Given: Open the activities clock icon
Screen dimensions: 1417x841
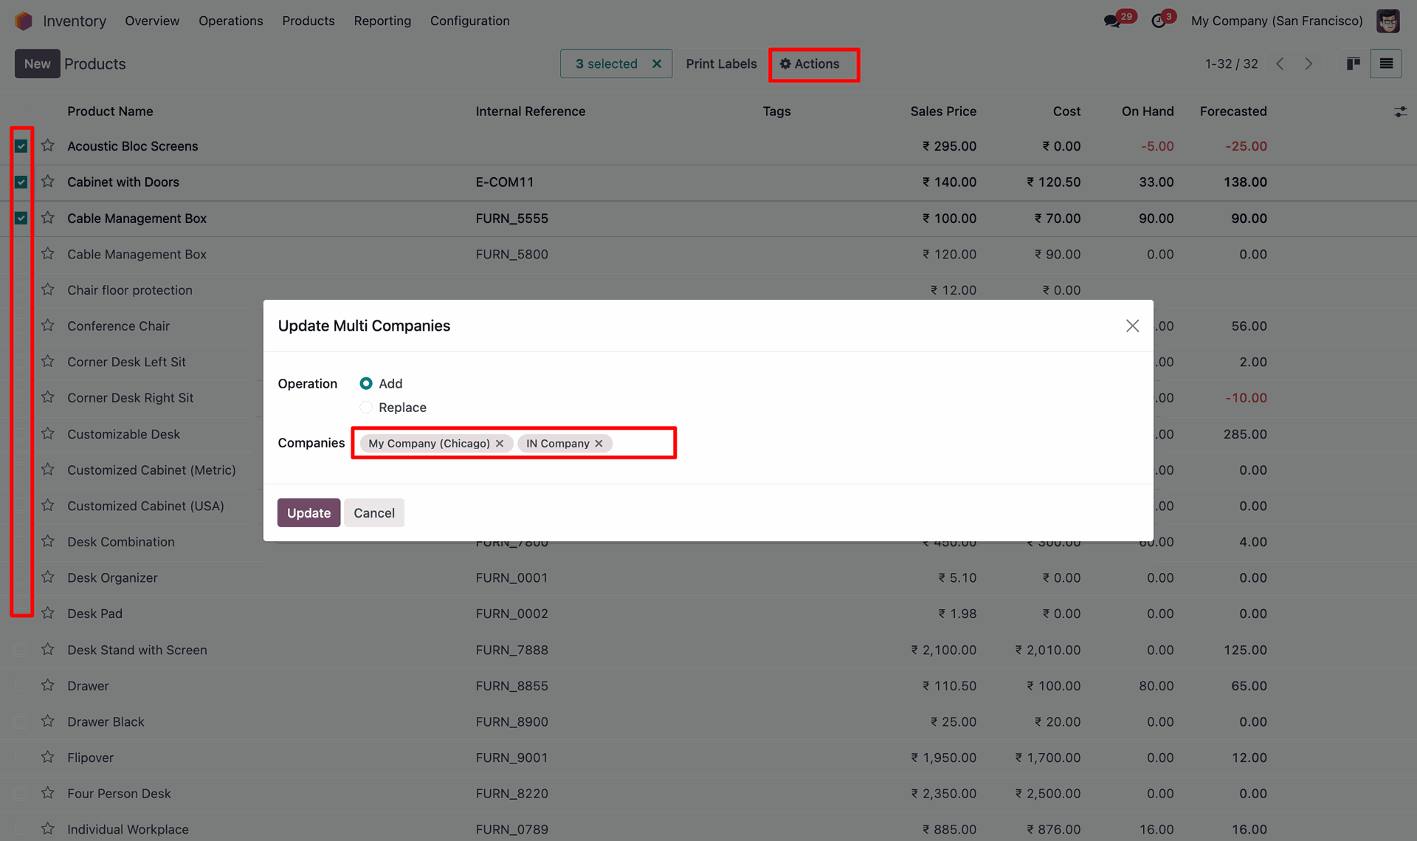Looking at the screenshot, I should tap(1159, 21).
